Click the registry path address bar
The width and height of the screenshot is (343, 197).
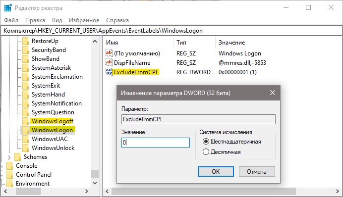point(171,31)
